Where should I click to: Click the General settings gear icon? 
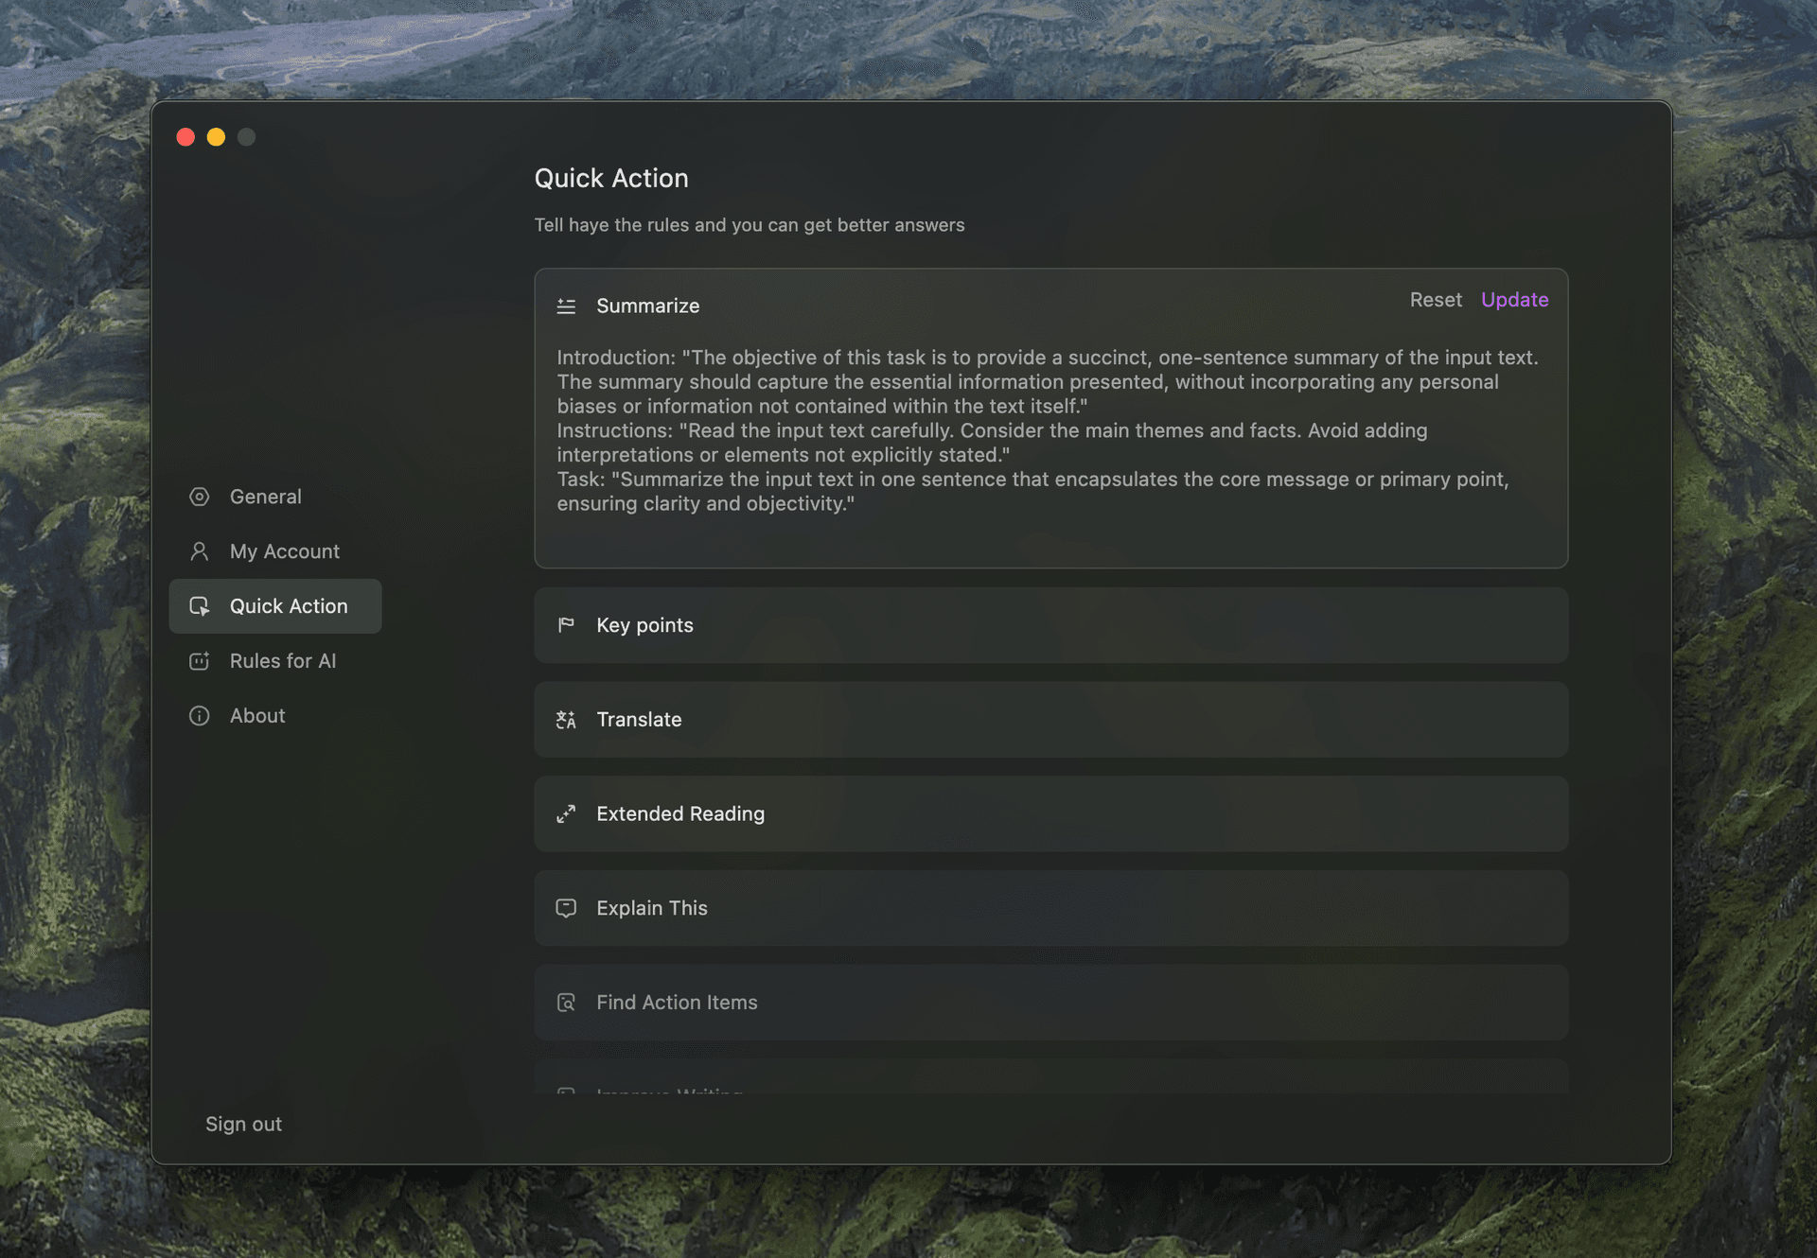199,497
